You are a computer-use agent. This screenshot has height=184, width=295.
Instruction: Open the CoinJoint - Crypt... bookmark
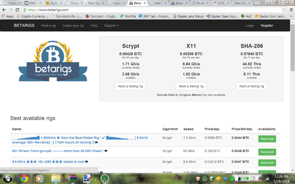click(101, 16)
